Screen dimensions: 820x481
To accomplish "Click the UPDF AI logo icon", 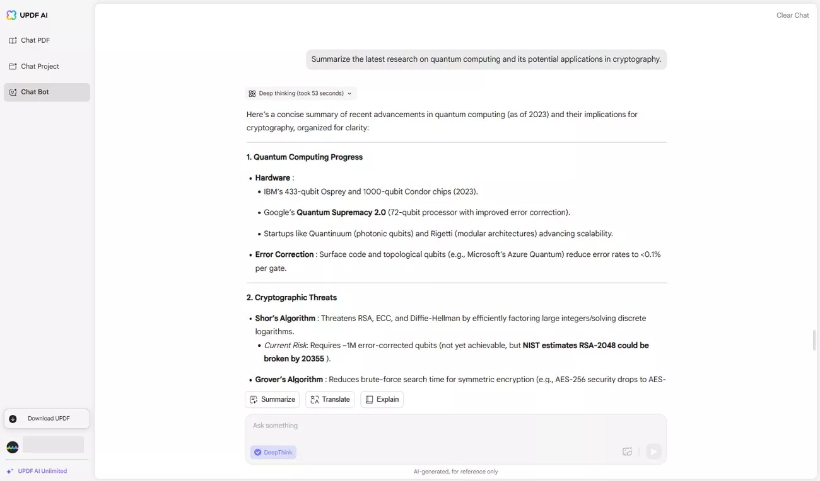I will pos(11,15).
